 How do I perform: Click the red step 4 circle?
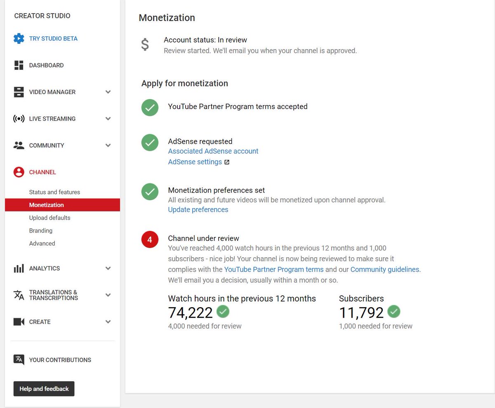pyautogui.click(x=150, y=240)
